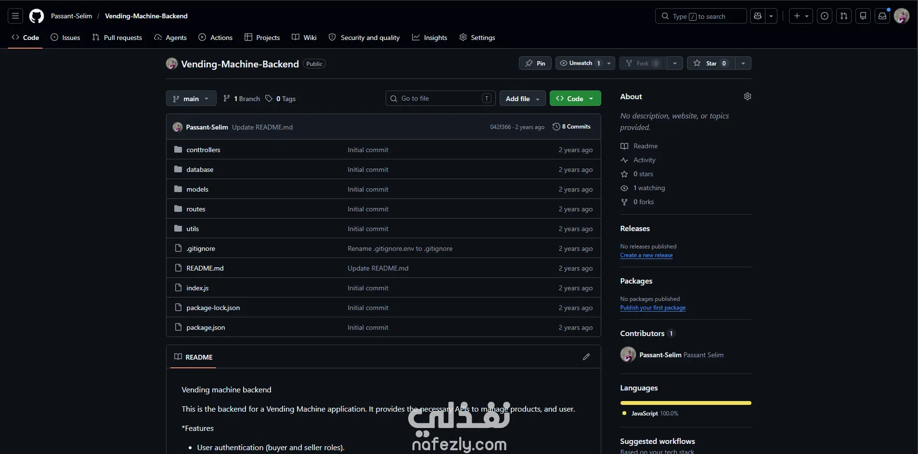918x454 pixels.
Task: Open the Add file dropdown
Action: (x=523, y=98)
